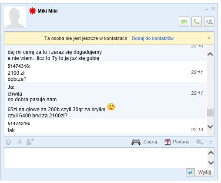This screenshot has height=183, width=221.
Task: Click the chat scrollbar thumb
Action: click(210, 113)
